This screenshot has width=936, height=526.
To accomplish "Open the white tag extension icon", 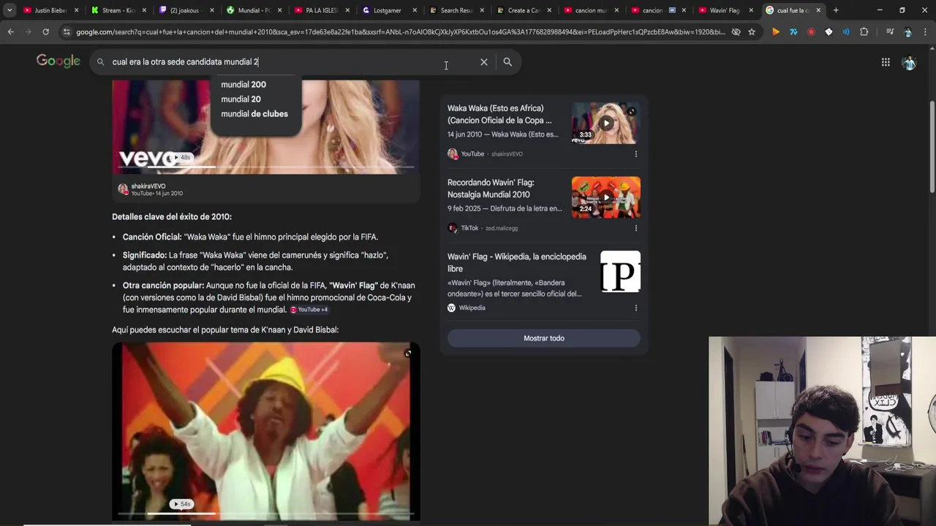I will 829,32.
